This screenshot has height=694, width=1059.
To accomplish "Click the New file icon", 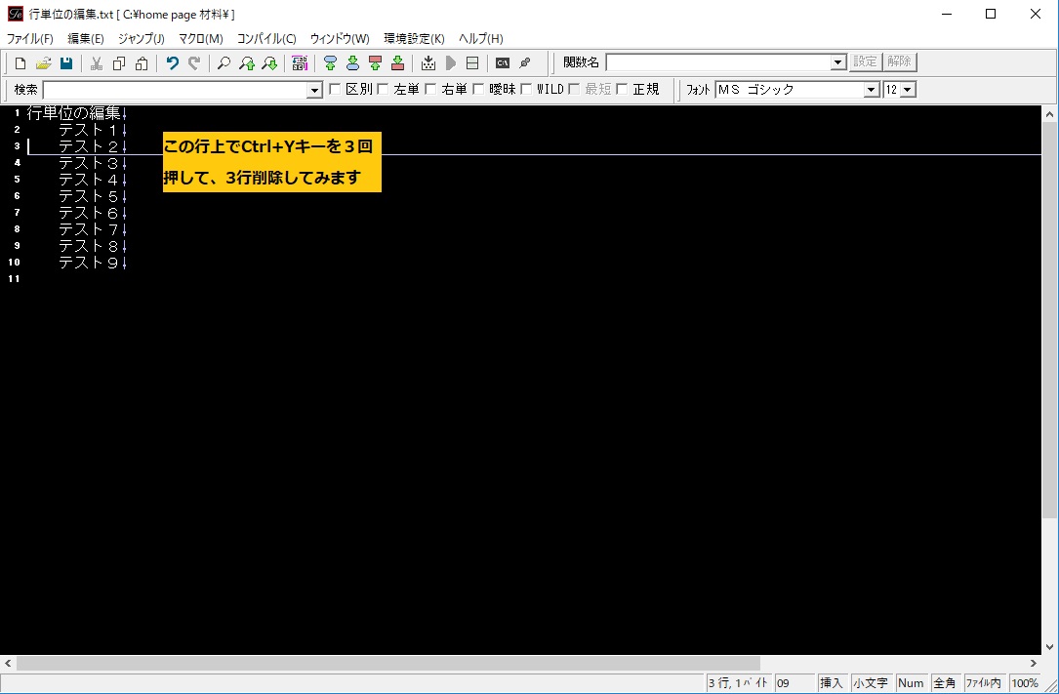I will [x=20, y=63].
